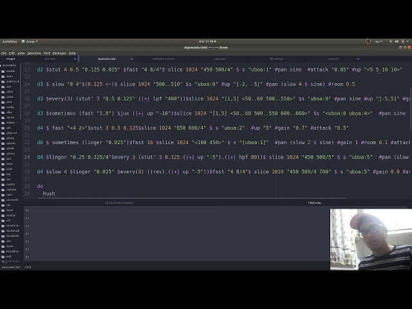The image size is (412, 309).
Task: Click the .atom folder icon
Action: tap(3, 76)
